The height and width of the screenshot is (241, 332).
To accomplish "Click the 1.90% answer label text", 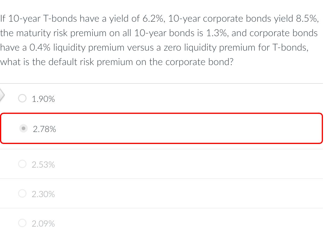I will (x=43, y=99).
